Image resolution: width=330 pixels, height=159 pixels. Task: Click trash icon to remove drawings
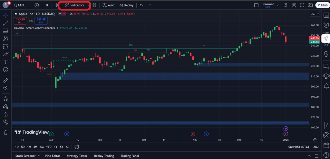(6, 133)
